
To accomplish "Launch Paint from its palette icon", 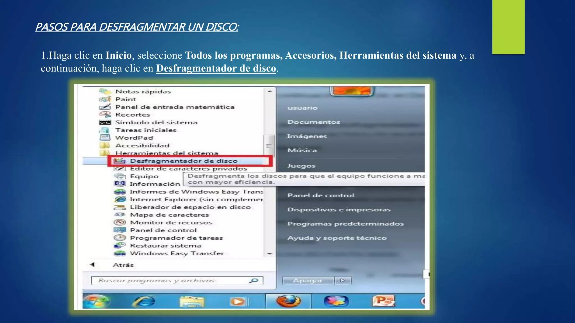I will point(105,99).
